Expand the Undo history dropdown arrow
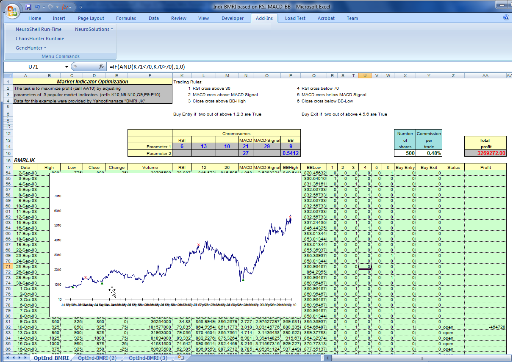Viewport: 527px width, 362px height. point(44,7)
